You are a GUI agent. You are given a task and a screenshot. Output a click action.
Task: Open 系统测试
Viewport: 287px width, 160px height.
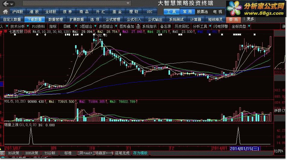(x=176, y=19)
